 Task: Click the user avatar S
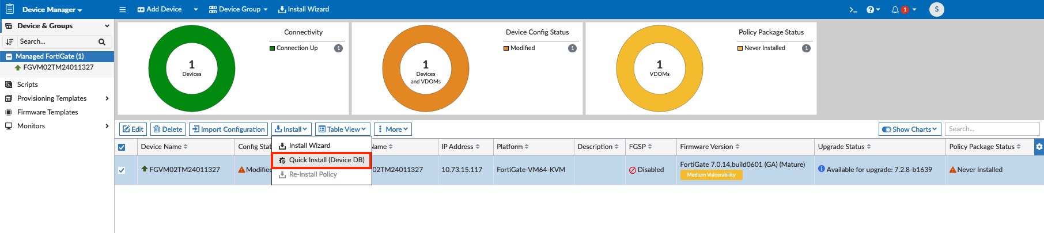pyautogui.click(x=937, y=9)
